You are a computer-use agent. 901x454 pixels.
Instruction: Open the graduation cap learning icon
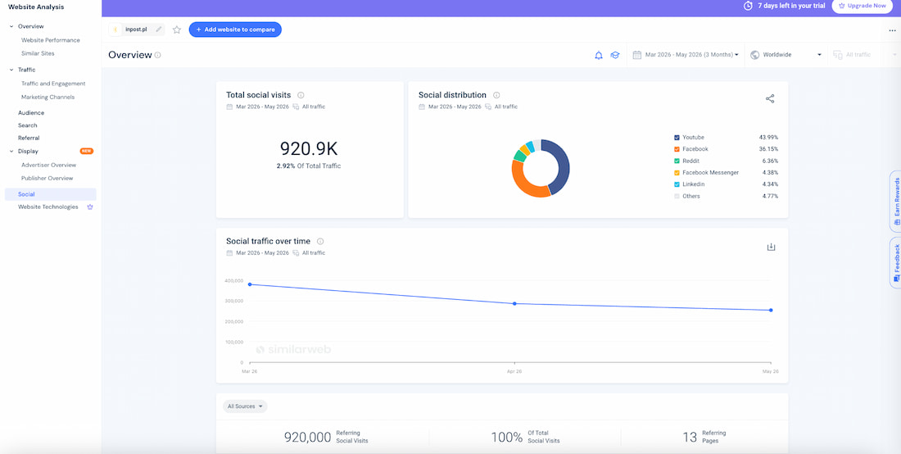[x=615, y=55]
